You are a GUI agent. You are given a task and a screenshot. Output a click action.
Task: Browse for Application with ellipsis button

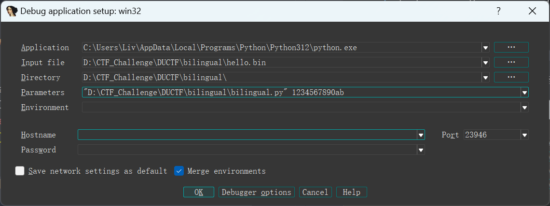click(x=511, y=47)
